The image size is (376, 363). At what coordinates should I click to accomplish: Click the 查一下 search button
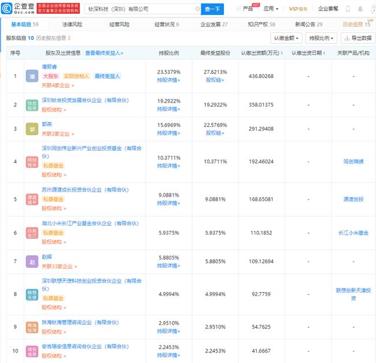tap(212, 9)
